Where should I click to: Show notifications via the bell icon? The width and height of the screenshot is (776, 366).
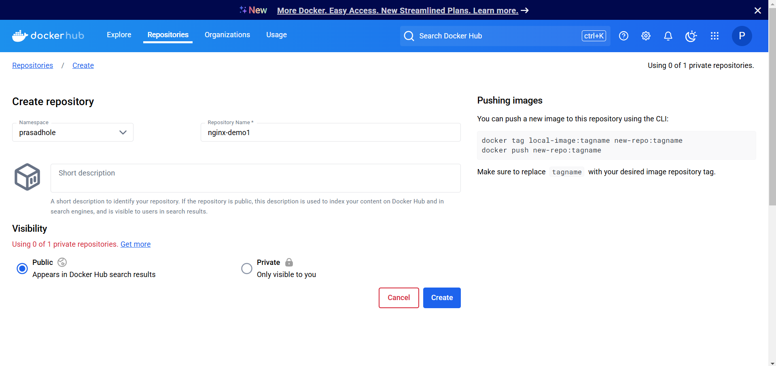click(x=668, y=36)
